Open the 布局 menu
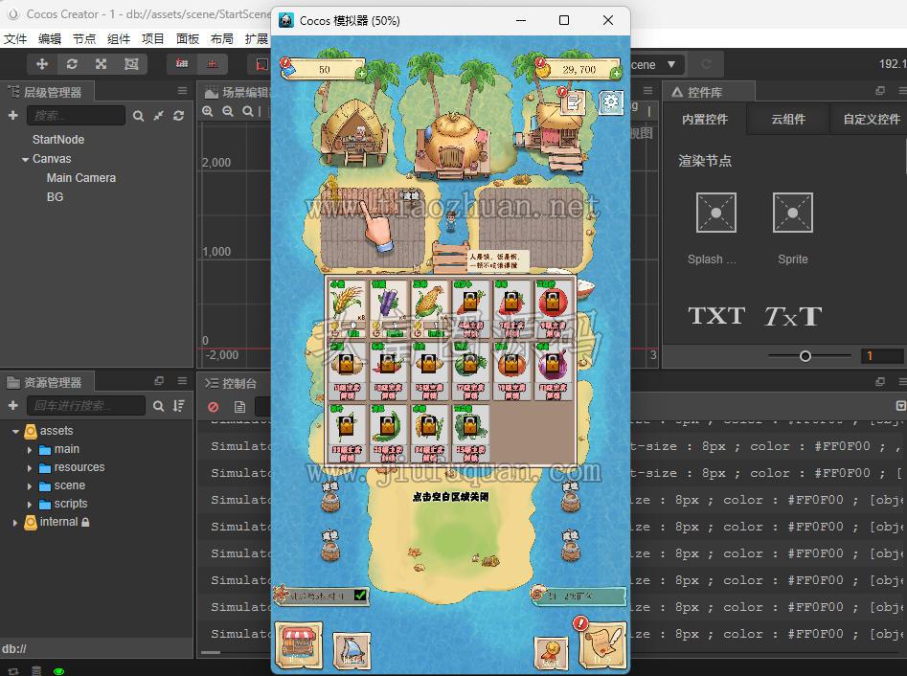 [222, 38]
